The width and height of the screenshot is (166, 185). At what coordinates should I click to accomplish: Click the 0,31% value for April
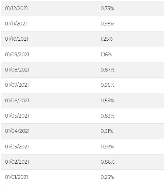click(x=107, y=131)
